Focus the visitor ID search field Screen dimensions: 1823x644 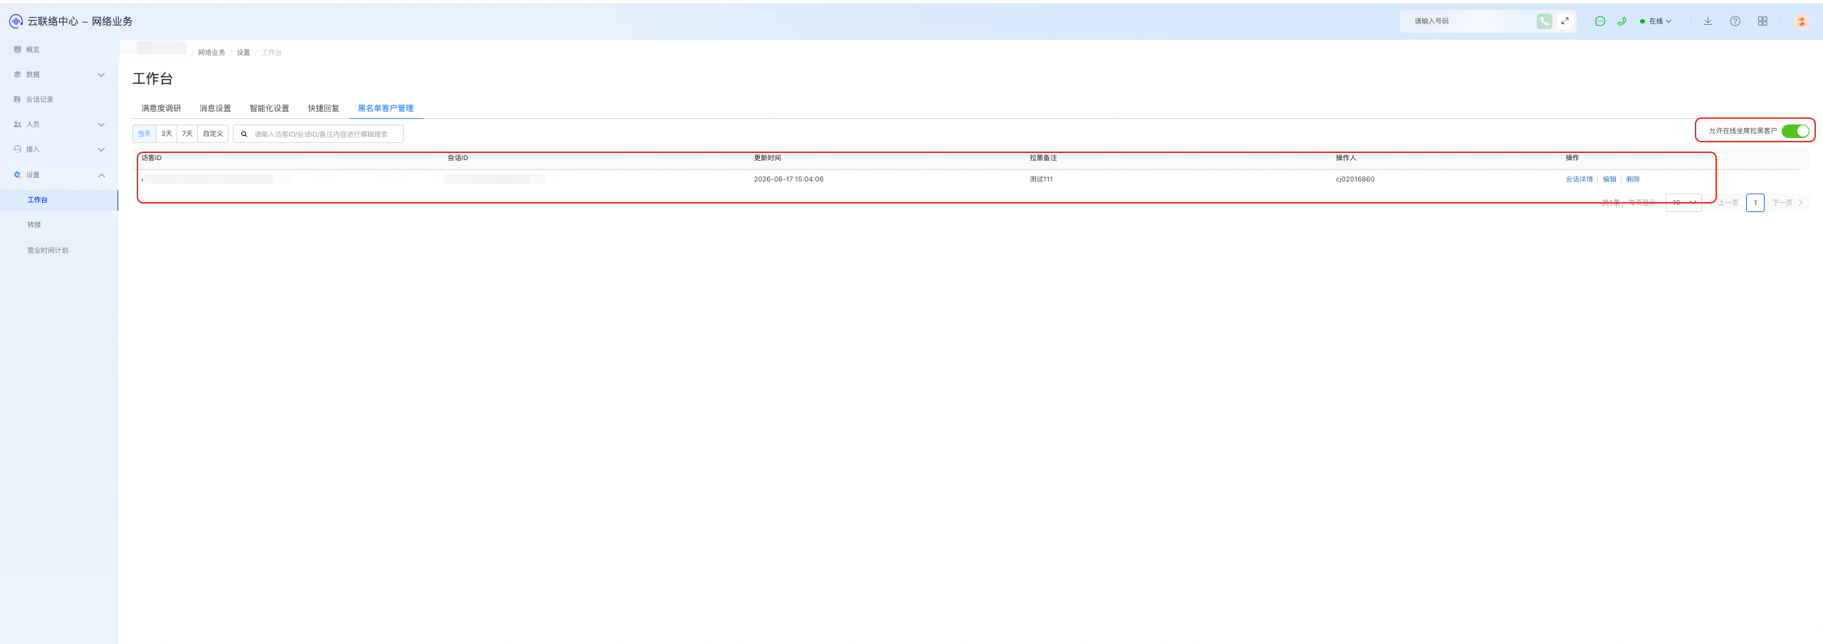point(318,134)
